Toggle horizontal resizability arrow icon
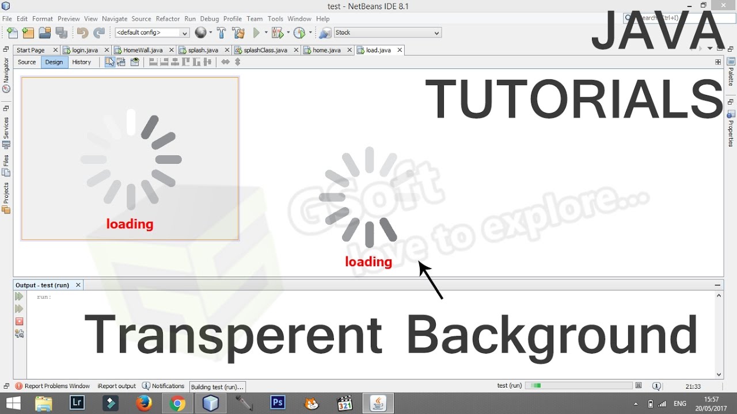Viewport: 737px width, 414px height. point(226,62)
